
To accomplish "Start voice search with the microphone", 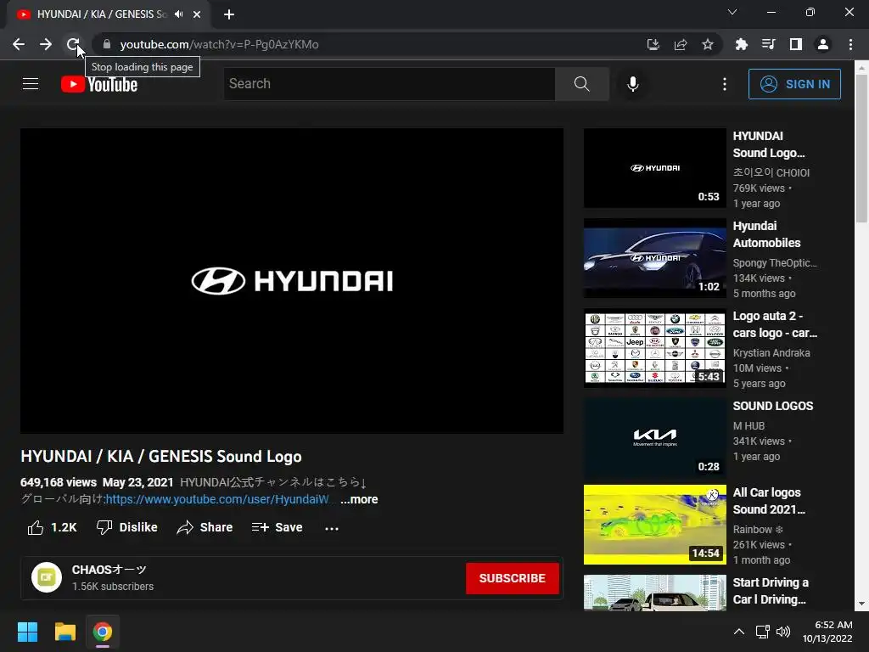I will click(632, 84).
